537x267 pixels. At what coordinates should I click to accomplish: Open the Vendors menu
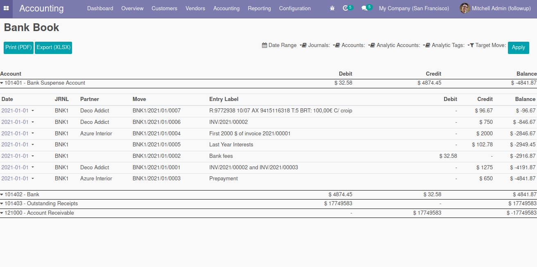point(195,8)
